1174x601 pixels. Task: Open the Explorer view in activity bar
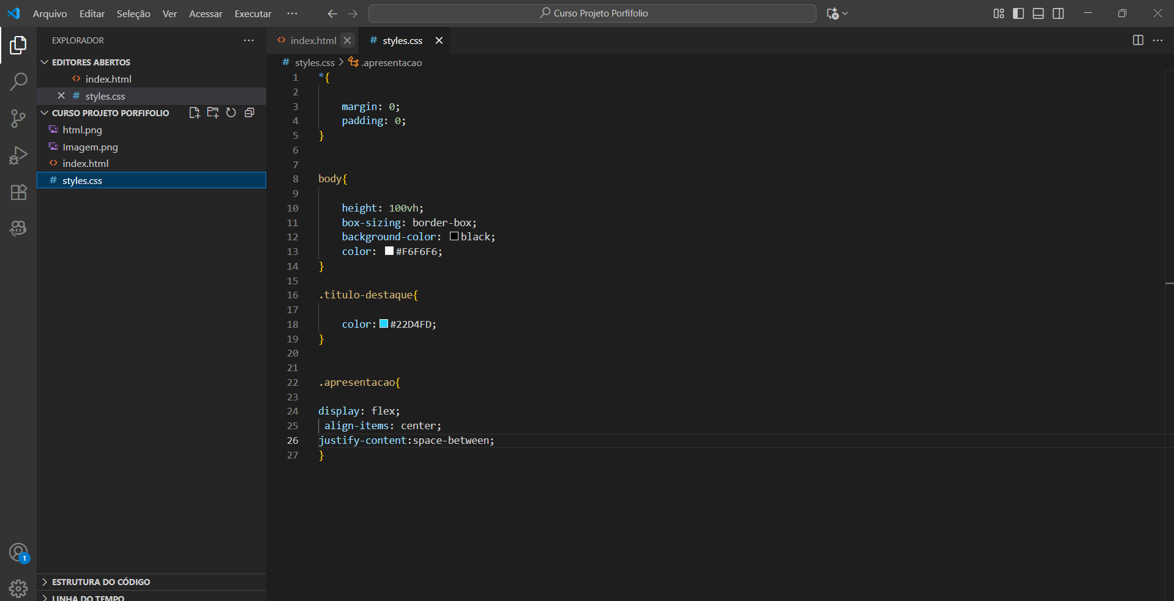(x=18, y=45)
